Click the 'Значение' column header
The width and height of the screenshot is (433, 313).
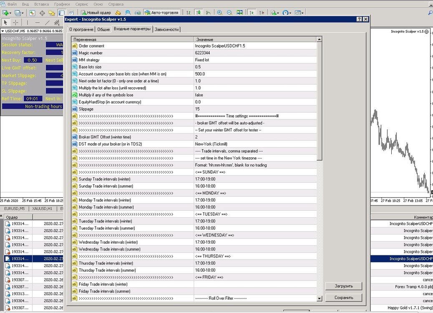coord(255,40)
